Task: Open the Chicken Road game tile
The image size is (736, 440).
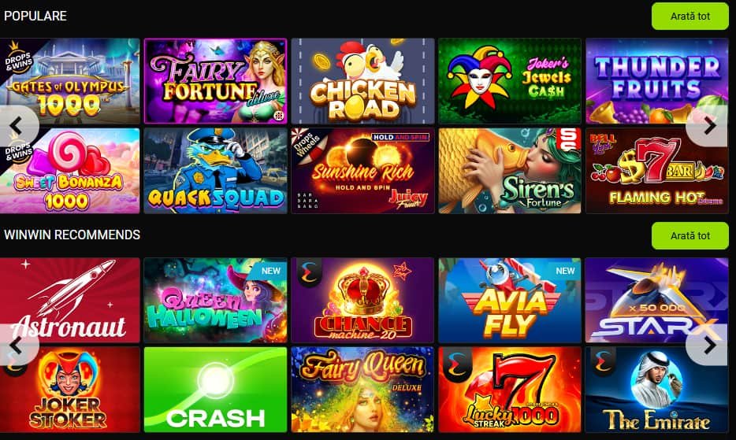Action: point(362,81)
